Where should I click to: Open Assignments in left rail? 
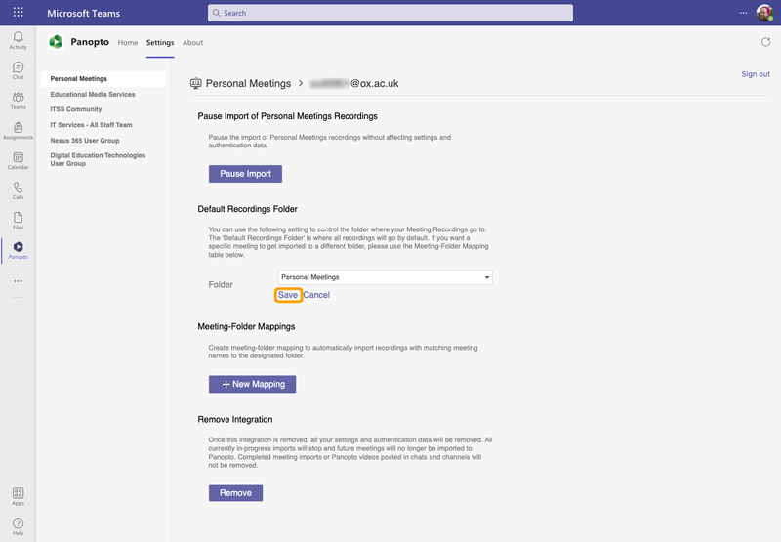(18, 131)
